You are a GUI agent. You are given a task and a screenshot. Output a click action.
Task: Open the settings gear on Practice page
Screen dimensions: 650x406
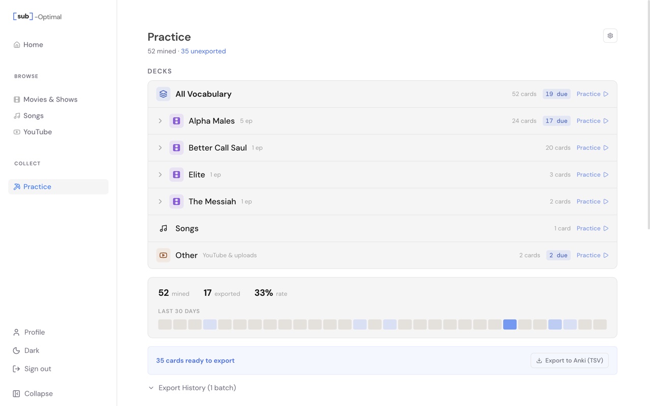(x=610, y=36)
